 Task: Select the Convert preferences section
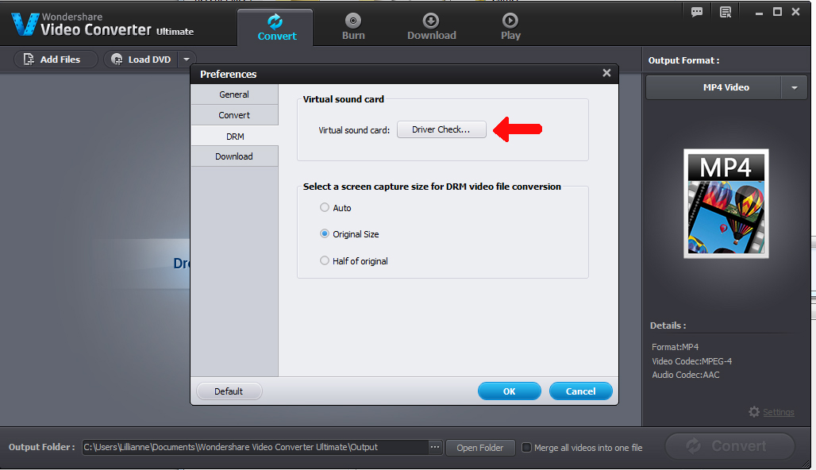(234, 115)
